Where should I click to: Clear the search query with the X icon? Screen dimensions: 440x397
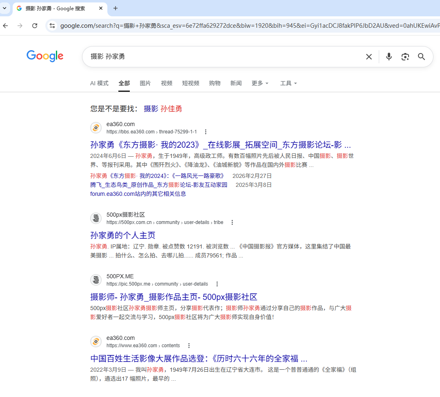pos(369,57)
